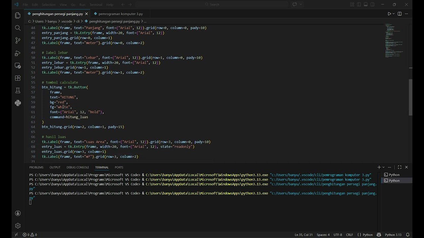Image resolution: width=424 pixels, height=238 pixels.
Task: Open the Search view in activity bar
Action: click(x=18, y=28)
